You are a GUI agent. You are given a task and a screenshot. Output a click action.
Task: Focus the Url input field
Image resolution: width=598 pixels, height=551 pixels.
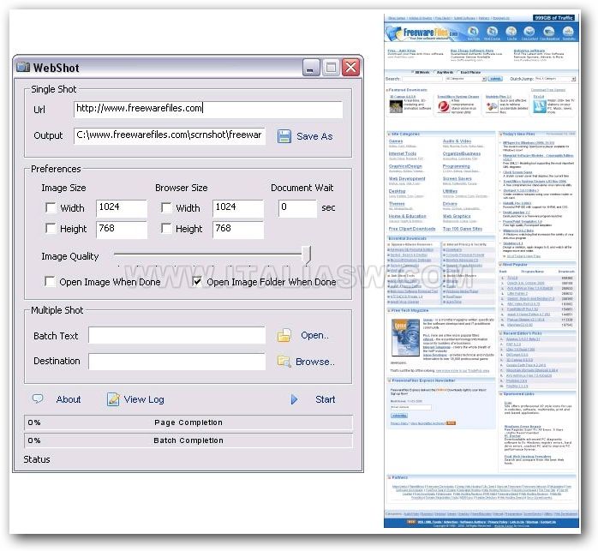click(x=208, y=109)
